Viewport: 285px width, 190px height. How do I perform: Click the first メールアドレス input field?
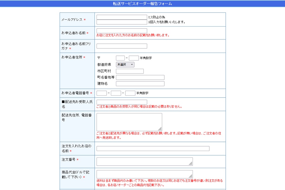[x=122, y=17]
